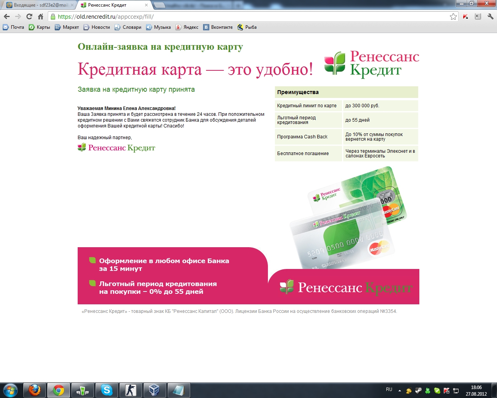Click the taskbar clock showing 18:06
This screenshot has width=497, height=398.
pos(476,390)
